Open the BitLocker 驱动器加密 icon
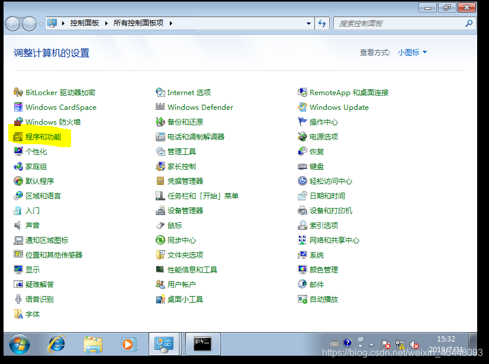Image resolution: width=489 pixels, height=364 pixels. pos(18,92)
